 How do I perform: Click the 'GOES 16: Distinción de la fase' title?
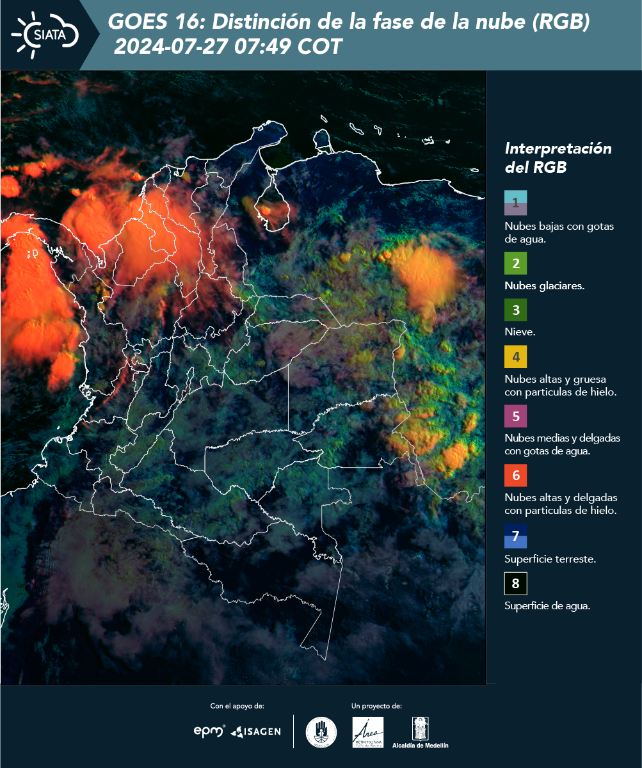(349, 22)
